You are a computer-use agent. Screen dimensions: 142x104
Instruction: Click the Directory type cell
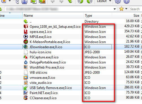point(91,22)
